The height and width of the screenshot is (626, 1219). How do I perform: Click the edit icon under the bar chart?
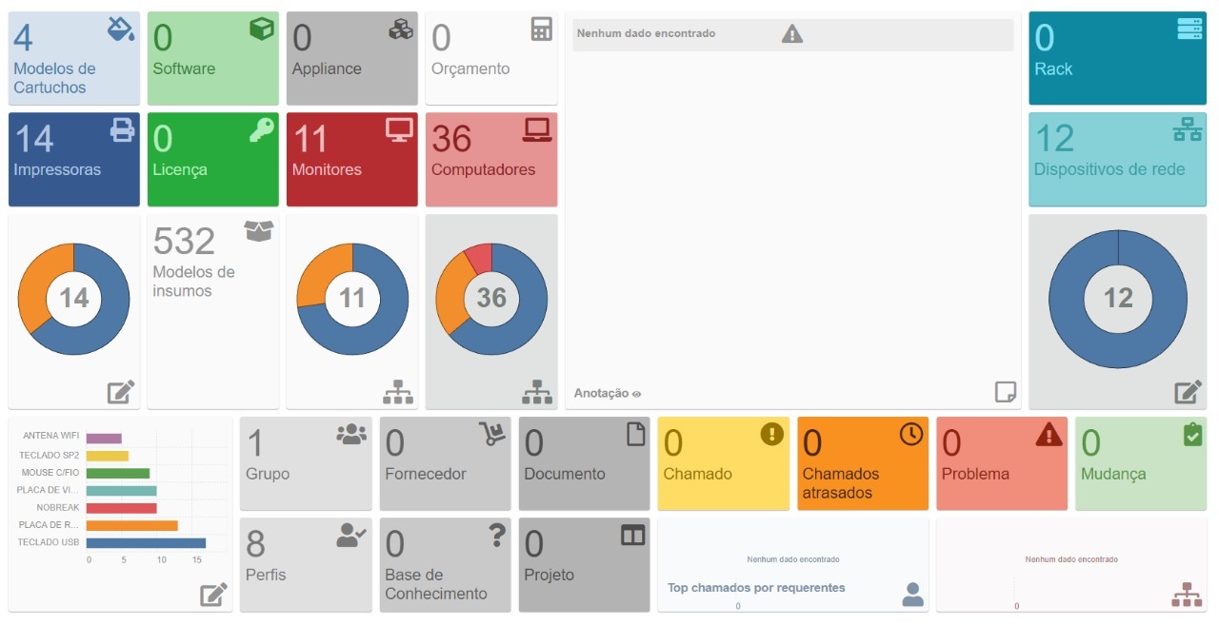point(213,596)
